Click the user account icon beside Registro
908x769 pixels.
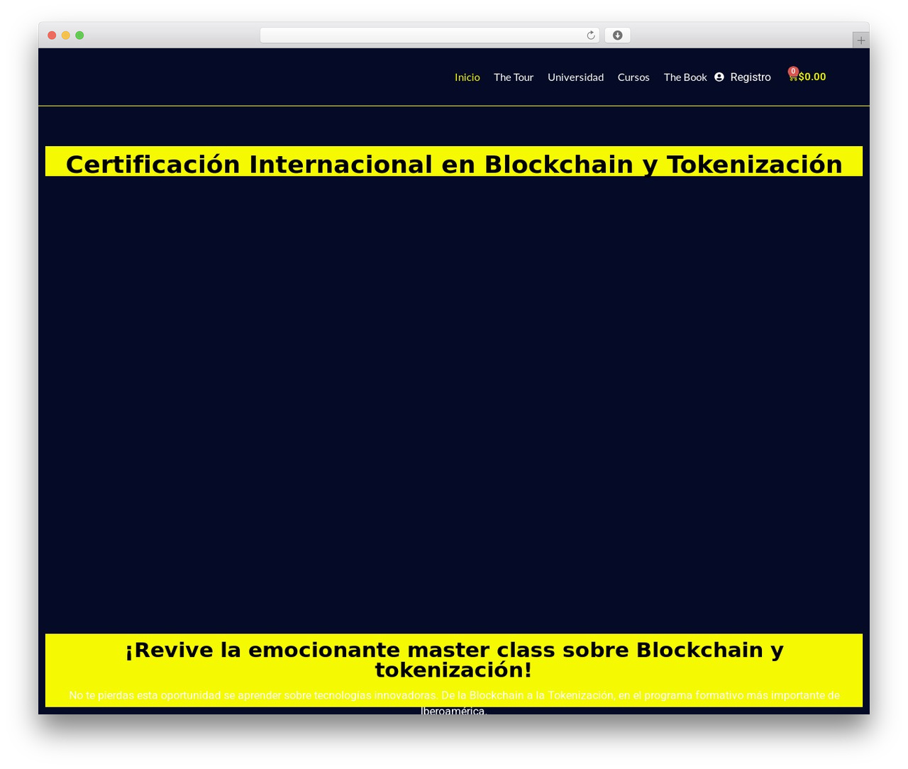(x=719, y=77)
